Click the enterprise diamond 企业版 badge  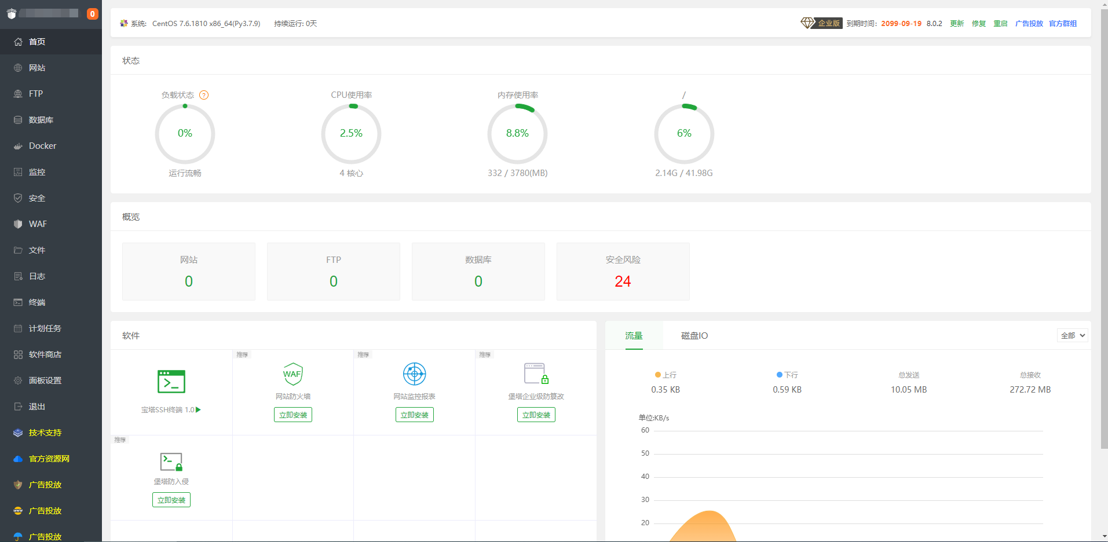point(821,23)
